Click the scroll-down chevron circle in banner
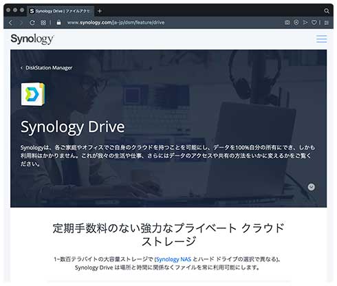Screen dimensions: 337x286 click(311, 187)
